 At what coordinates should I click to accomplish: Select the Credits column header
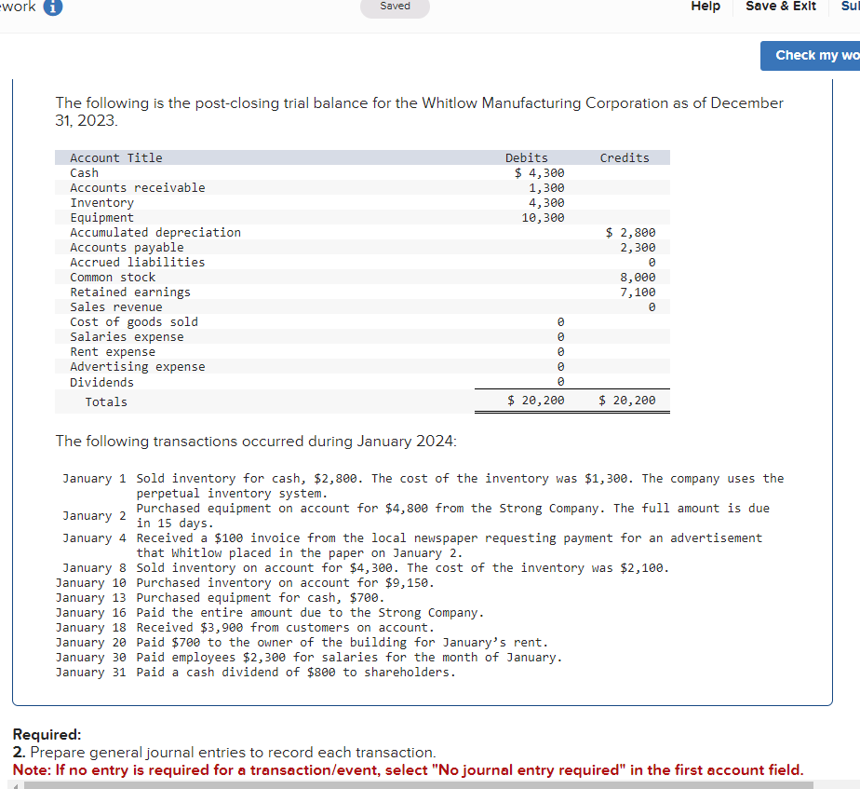[624, 157]
